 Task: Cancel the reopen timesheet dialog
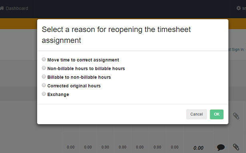[196, 114]
